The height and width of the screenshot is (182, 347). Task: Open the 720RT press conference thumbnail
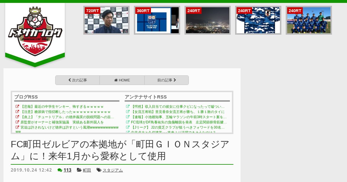point(106,20)
